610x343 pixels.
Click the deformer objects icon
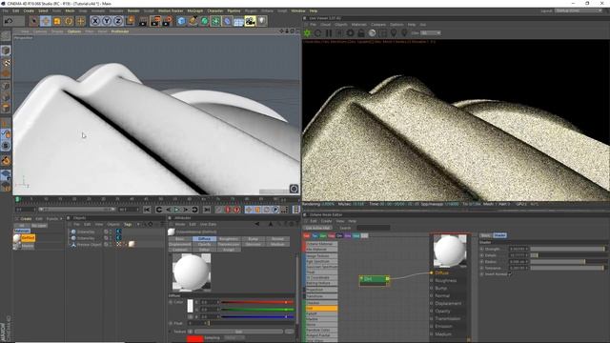pyautogui.click(x=227, y=21)
